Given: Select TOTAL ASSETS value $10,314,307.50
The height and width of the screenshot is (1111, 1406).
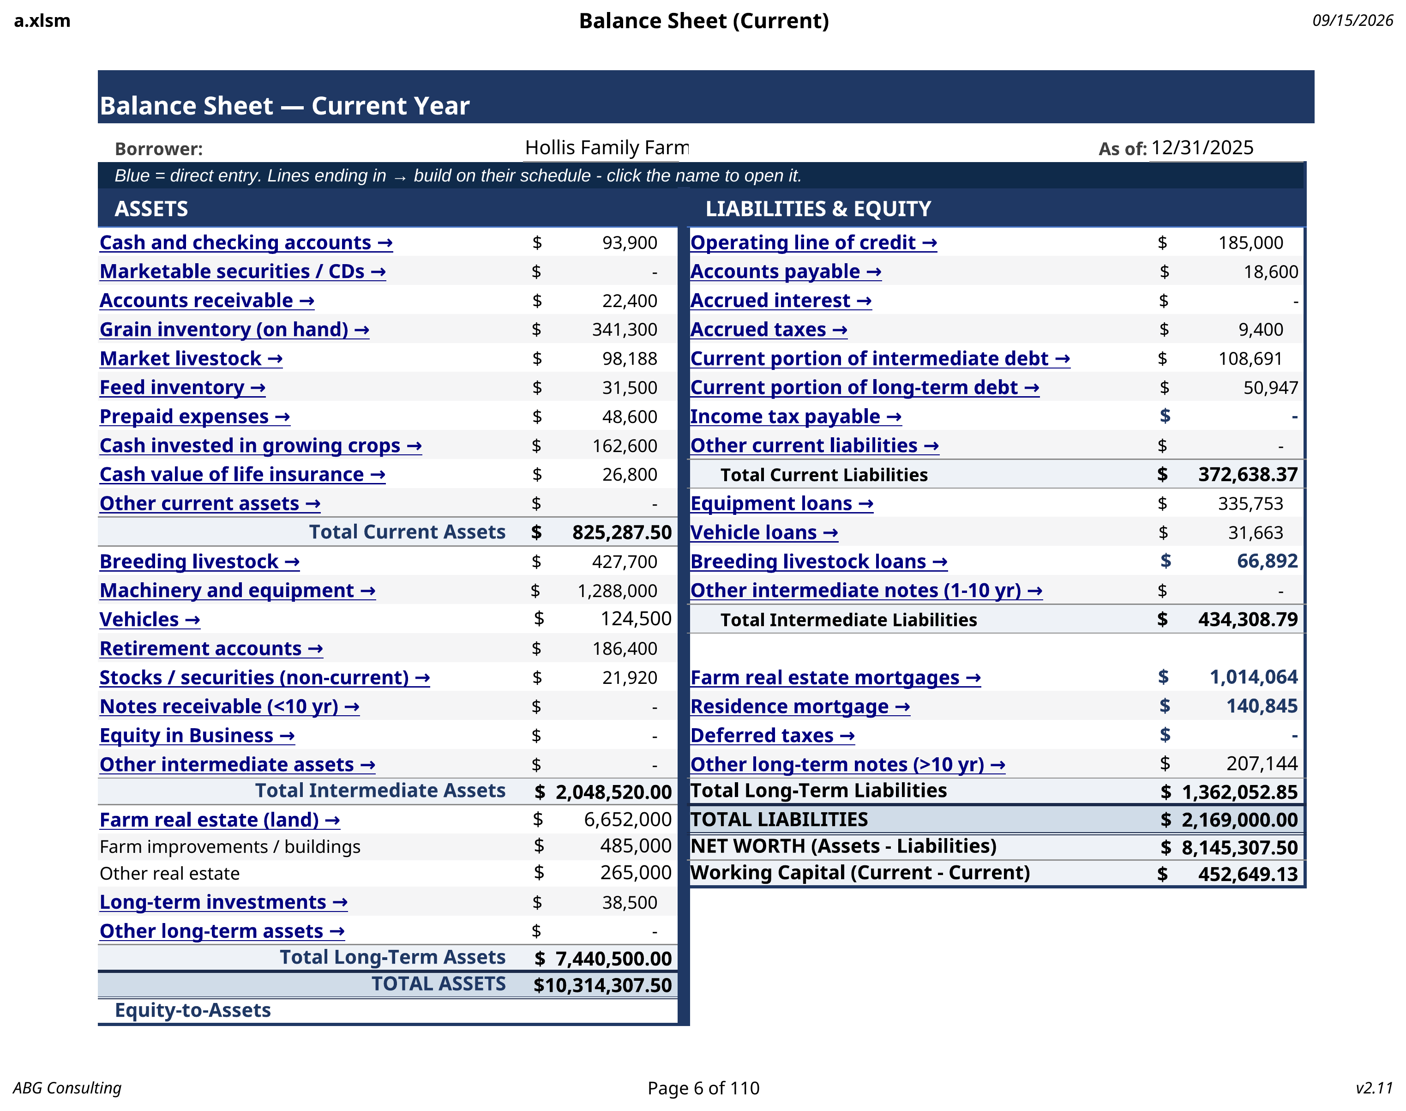Looking at the screenshot, I should 603,985.
